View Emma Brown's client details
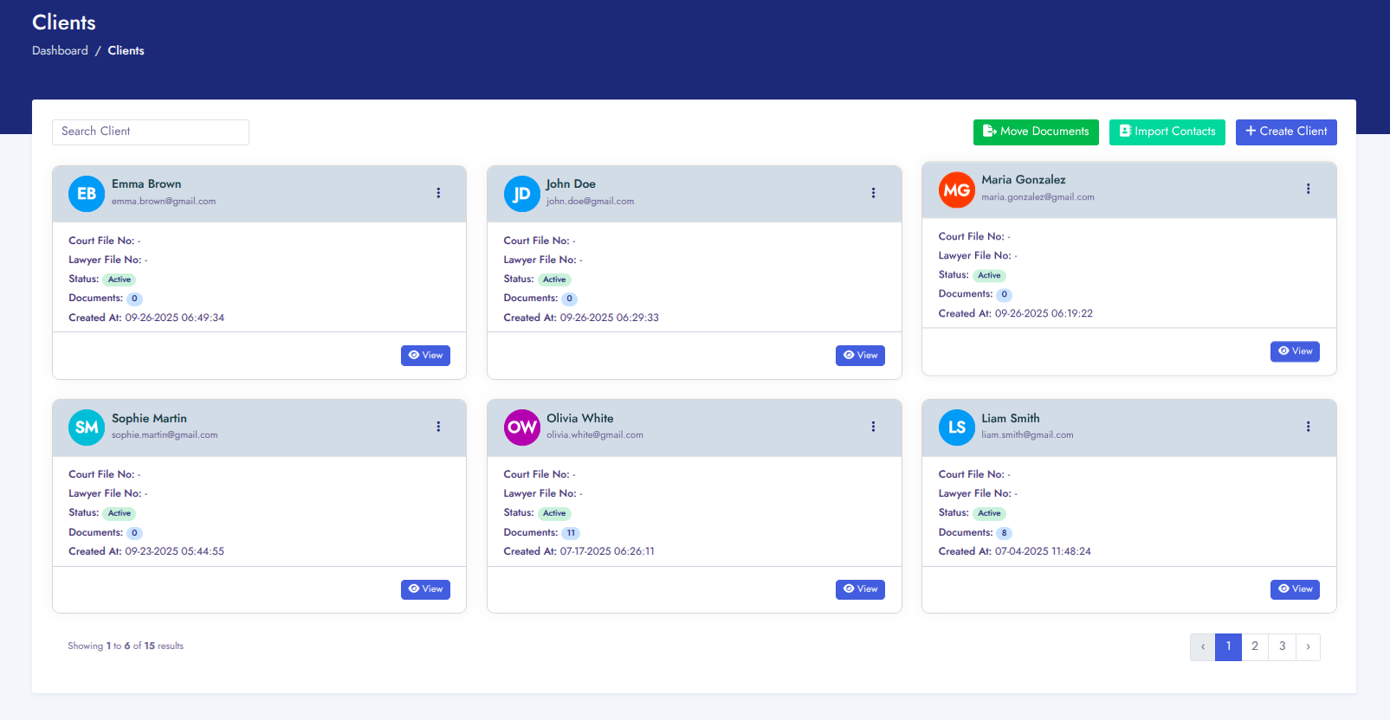 tap(425, 356)
